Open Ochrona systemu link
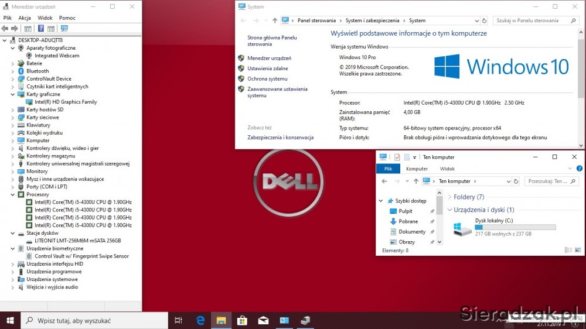The height and width of the screenshot is (329, 586). click(x=267, y=79)
